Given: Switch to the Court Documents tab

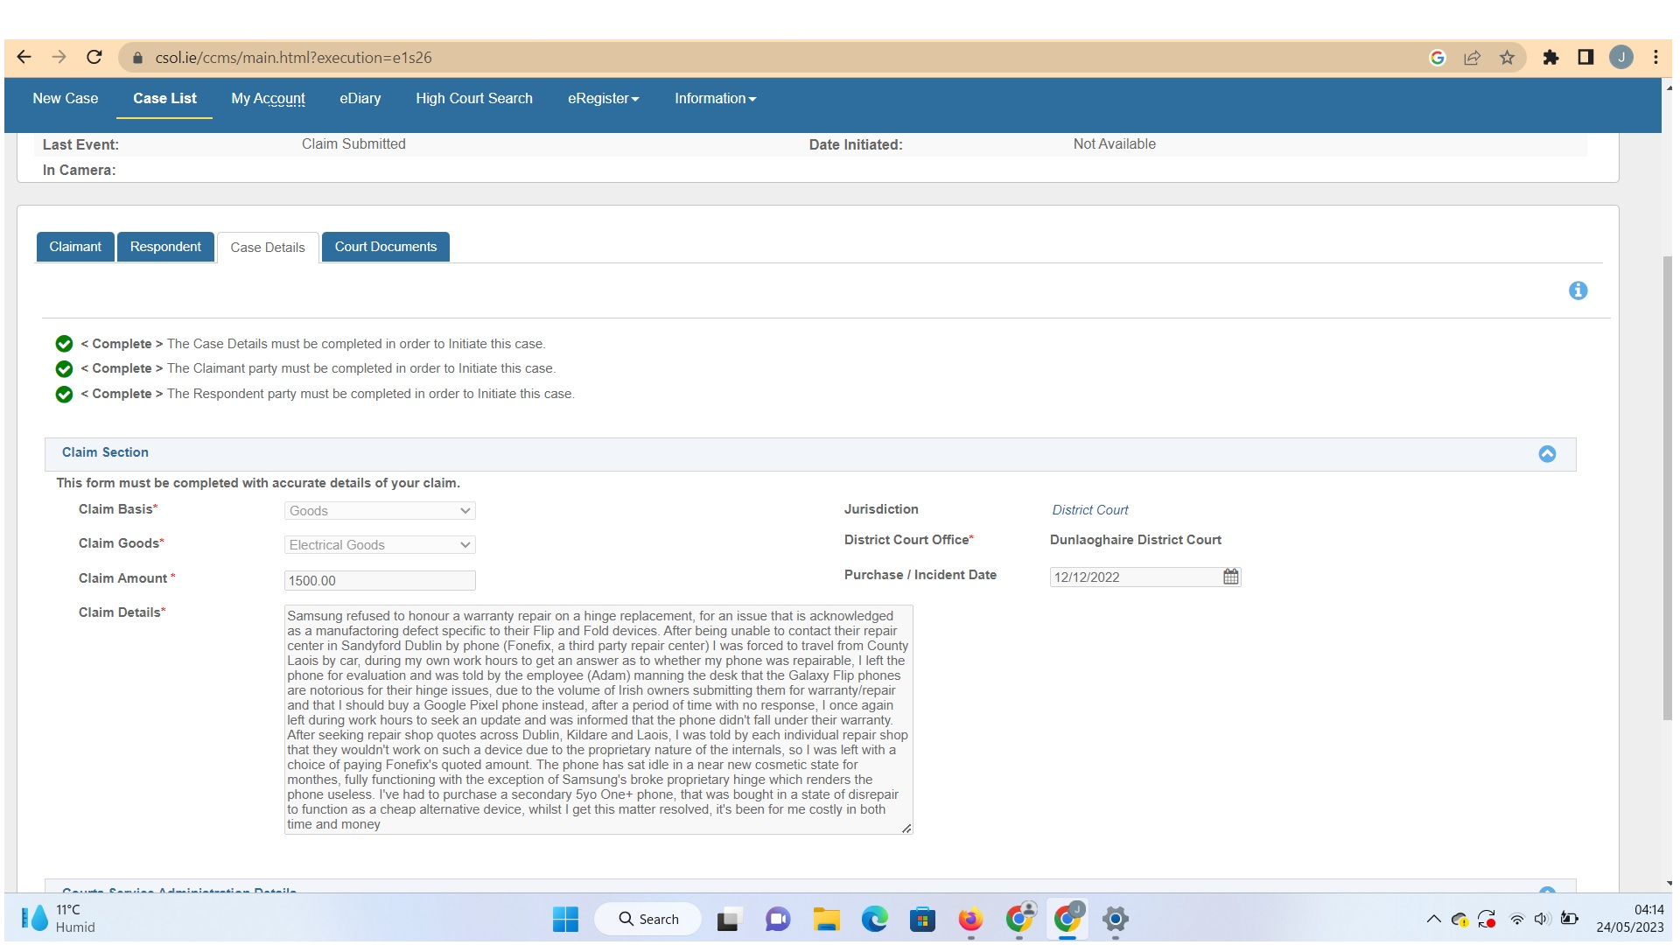Looking at the screenshot, I should [385, 246].
